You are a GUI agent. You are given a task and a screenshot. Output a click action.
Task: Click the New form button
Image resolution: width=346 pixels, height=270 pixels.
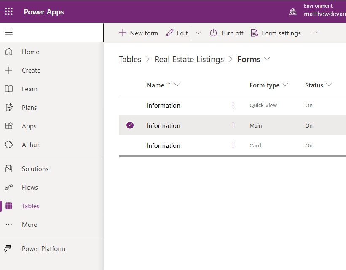(138, 33)
